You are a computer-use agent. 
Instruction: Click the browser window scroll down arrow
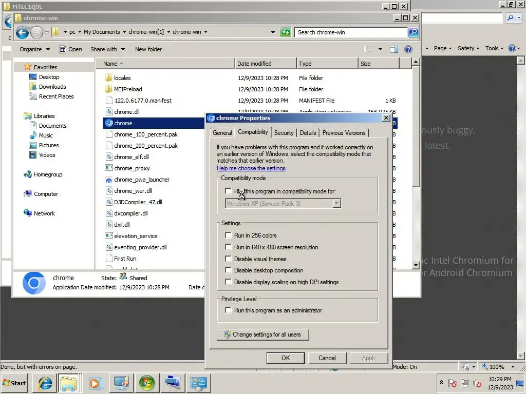521,356
